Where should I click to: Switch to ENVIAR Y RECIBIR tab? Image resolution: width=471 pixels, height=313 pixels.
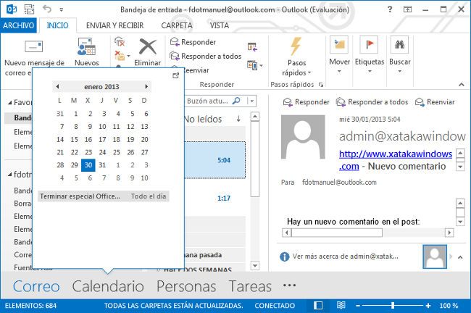click(x=114, y=25)
